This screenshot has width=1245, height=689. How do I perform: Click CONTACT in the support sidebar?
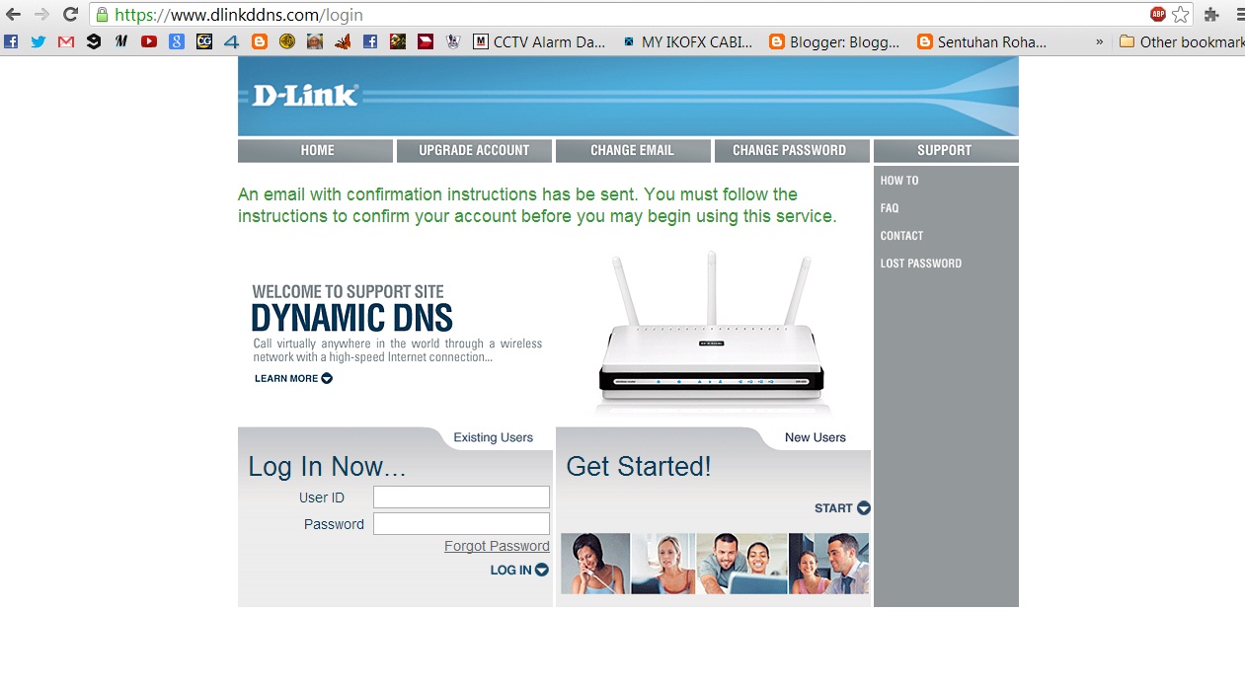pyautogui.click(x=901, y=236)
